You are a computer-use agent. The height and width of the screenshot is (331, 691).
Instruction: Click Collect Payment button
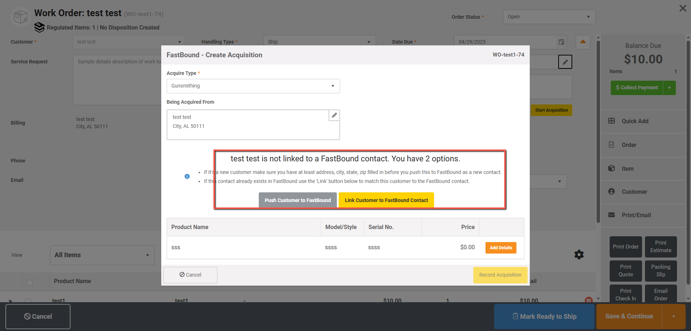click(637, 88)
